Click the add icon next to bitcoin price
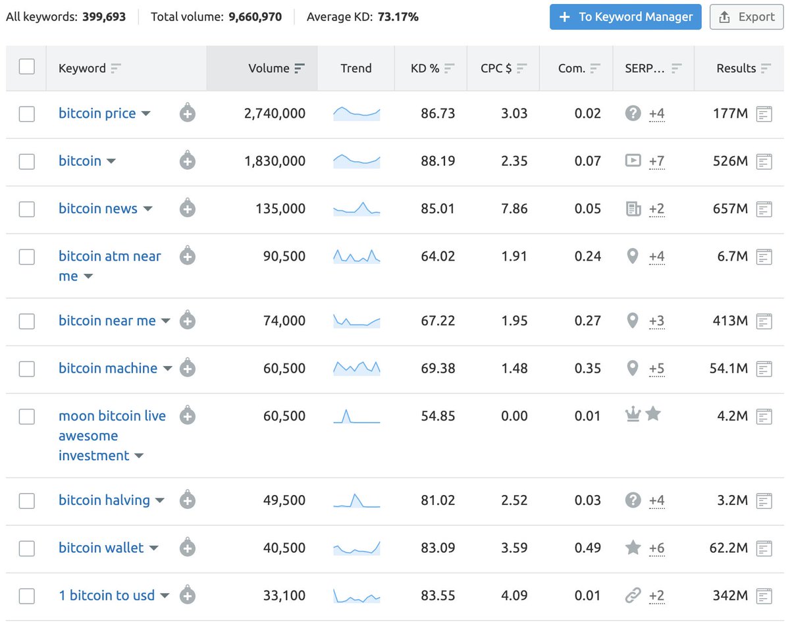The width and height of the screenshot is (790, 624). point(187,113)
